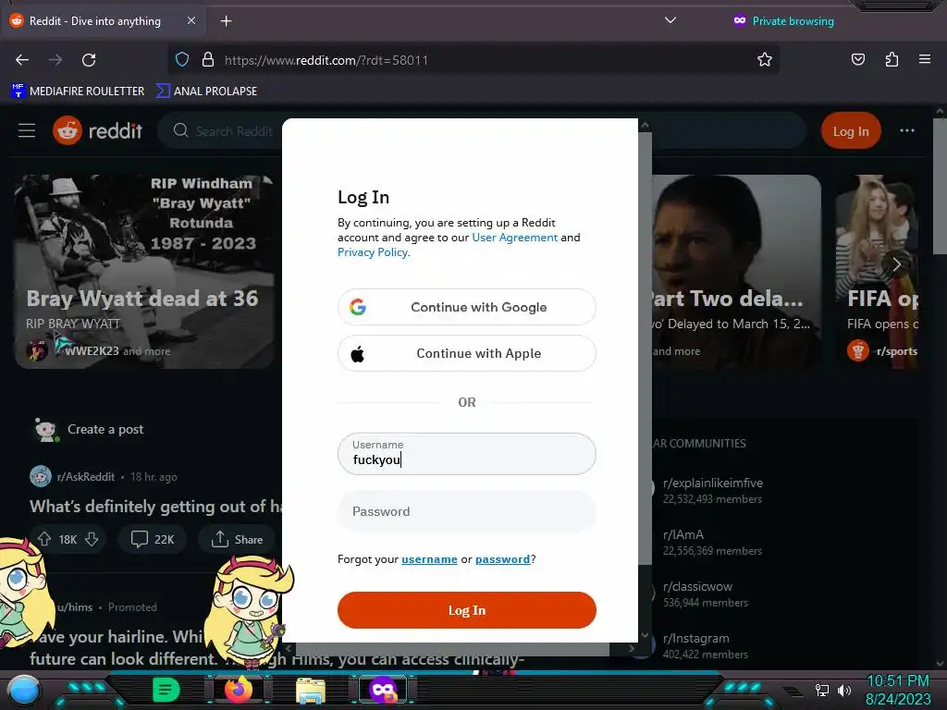Focus the Username field

(467, 453)
